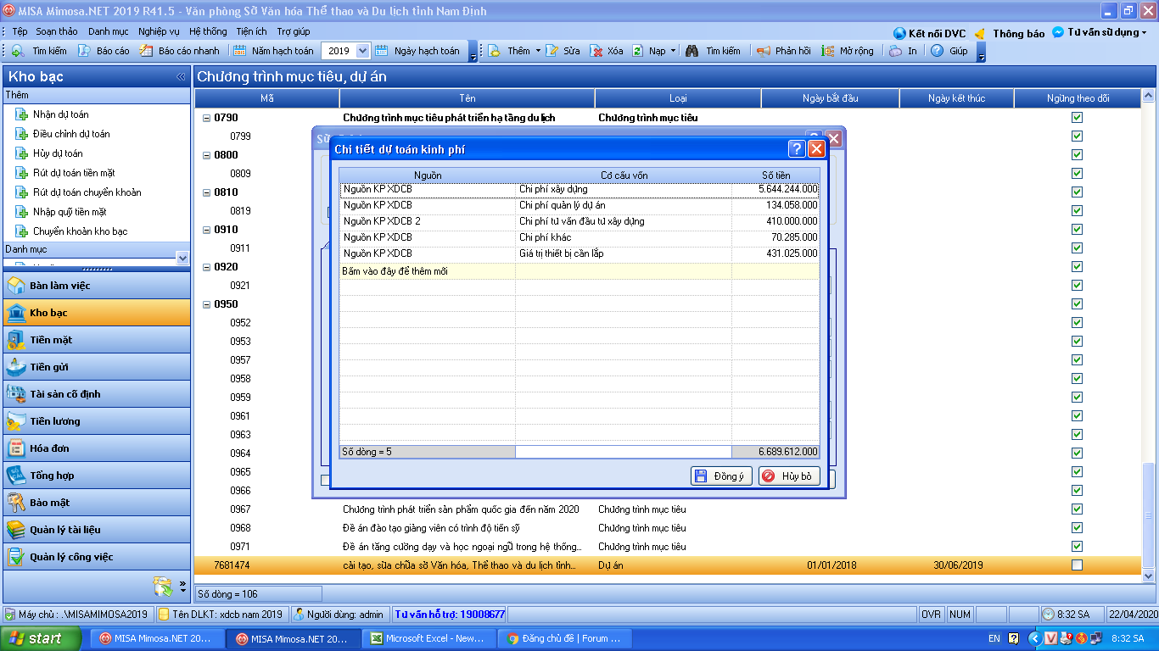Toggle Ngừng theo dõi checkbox for row 0968

(x=1077, y=528)
